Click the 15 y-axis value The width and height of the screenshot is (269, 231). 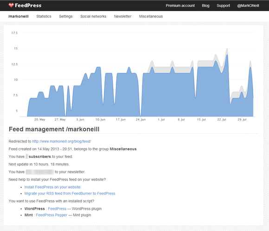tap(16, 49)
